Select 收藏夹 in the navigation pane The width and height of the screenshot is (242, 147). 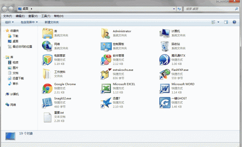coord(15,31)
